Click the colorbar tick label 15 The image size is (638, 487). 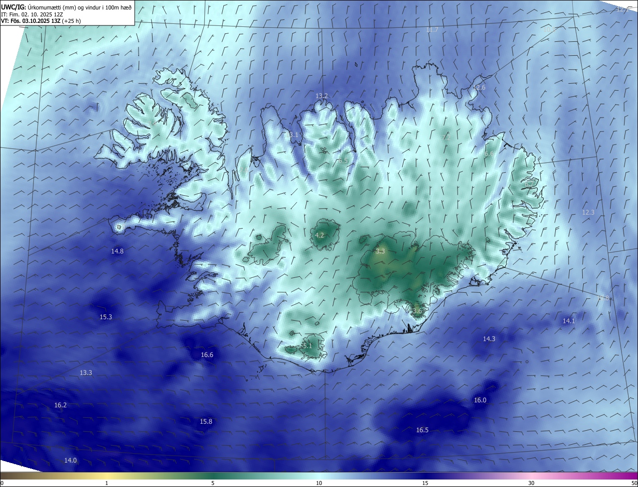tap(425, 484)
